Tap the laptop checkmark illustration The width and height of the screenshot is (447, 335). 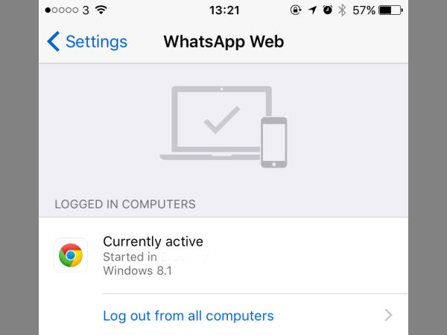[x=215, y=123]
